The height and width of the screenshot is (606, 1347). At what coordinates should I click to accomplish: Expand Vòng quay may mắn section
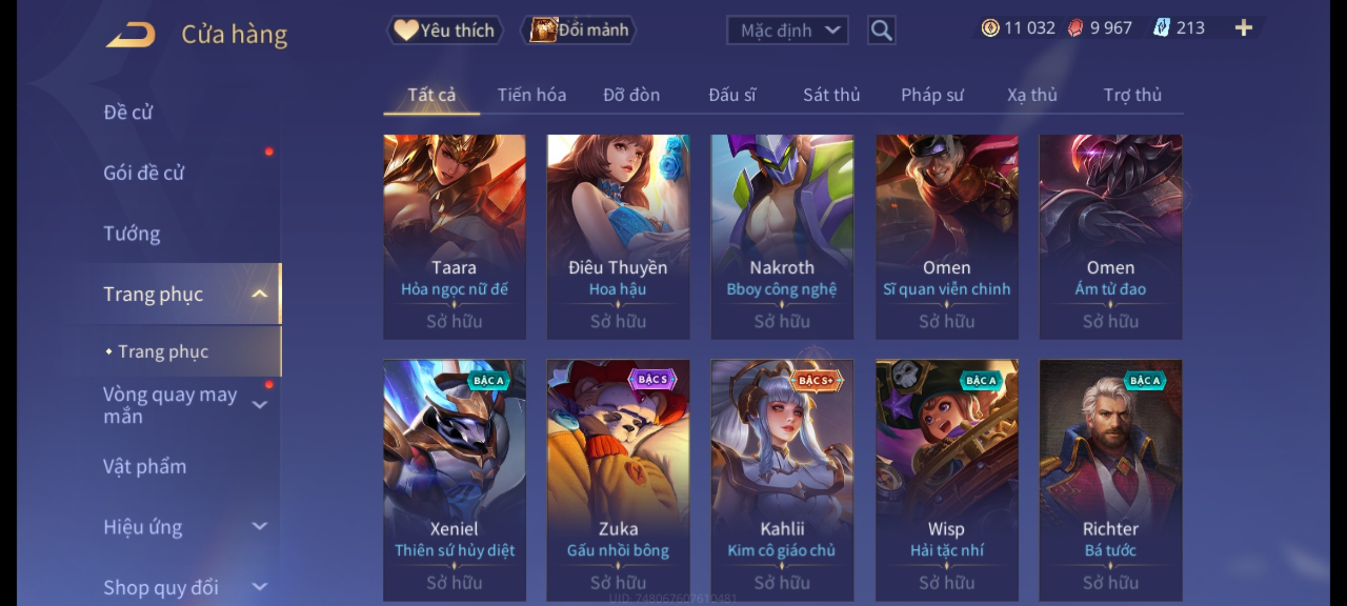(x=259, y=404)
